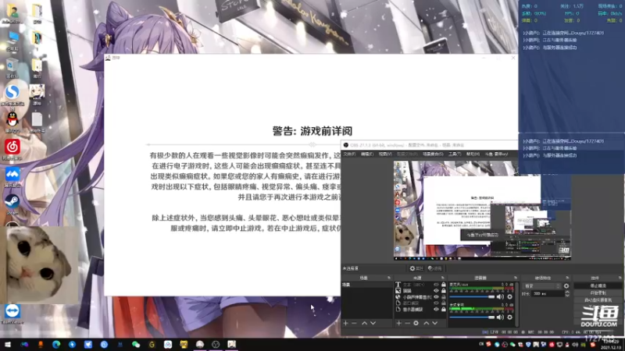Toggle visibility of the window capture source

[x=436, y=303]
